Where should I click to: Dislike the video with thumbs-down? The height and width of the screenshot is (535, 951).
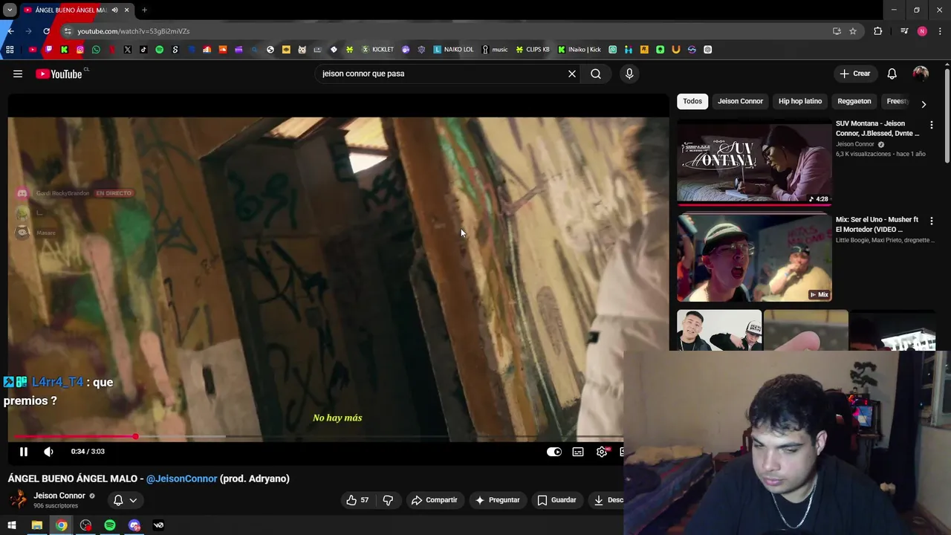[388, 500]
